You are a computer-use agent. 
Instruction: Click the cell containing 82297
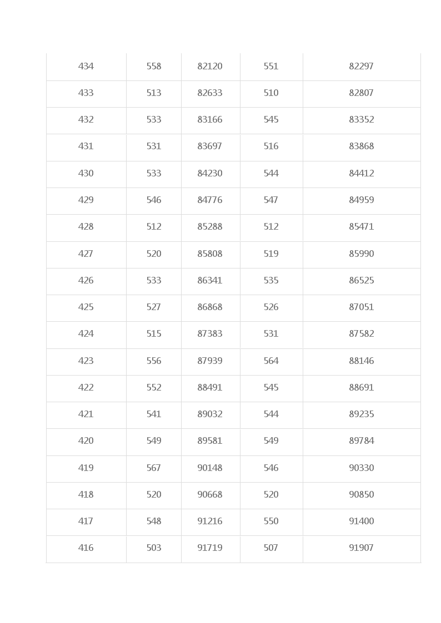point(362,67)
